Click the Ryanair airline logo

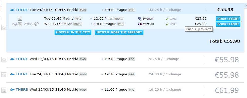pyautogui.click(x=140, y=19)
